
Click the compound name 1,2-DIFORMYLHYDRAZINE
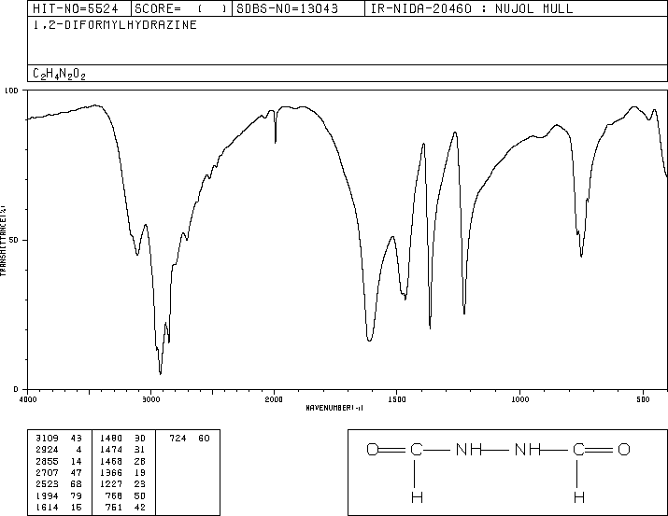115,25
